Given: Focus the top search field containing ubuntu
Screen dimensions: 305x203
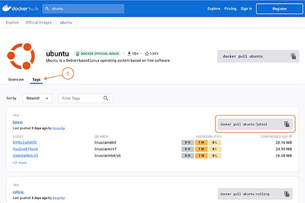Looking at the screenshot, I should (83, 8).
